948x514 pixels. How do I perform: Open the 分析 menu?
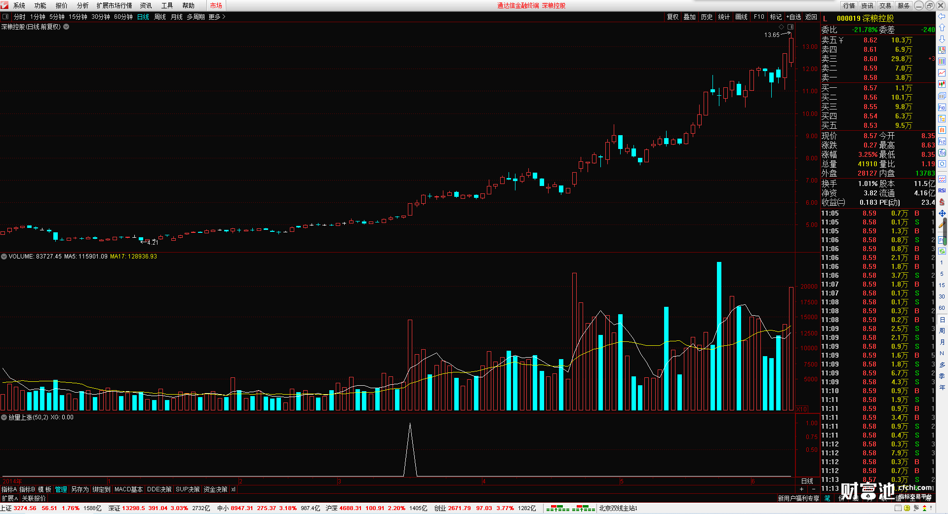tap(83, 5)
